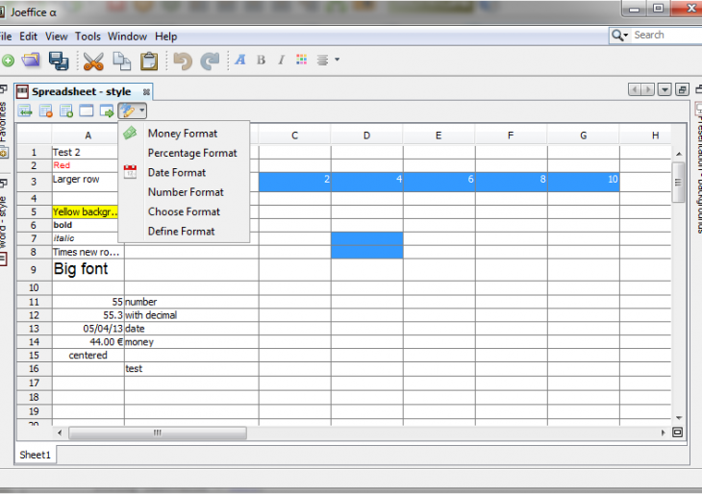
Task: Click the second spreadsheet toolbar table icon
Action: (46, 111)
